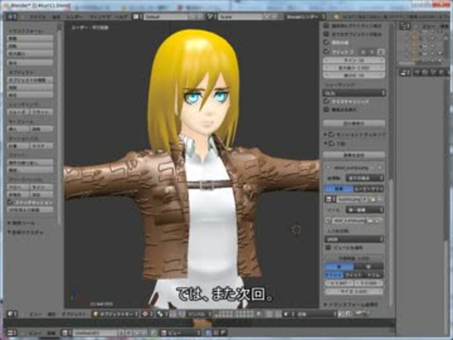Add a new scene with the plus button
This screenshot has width=453, height=340.
[x=268, y=17]
